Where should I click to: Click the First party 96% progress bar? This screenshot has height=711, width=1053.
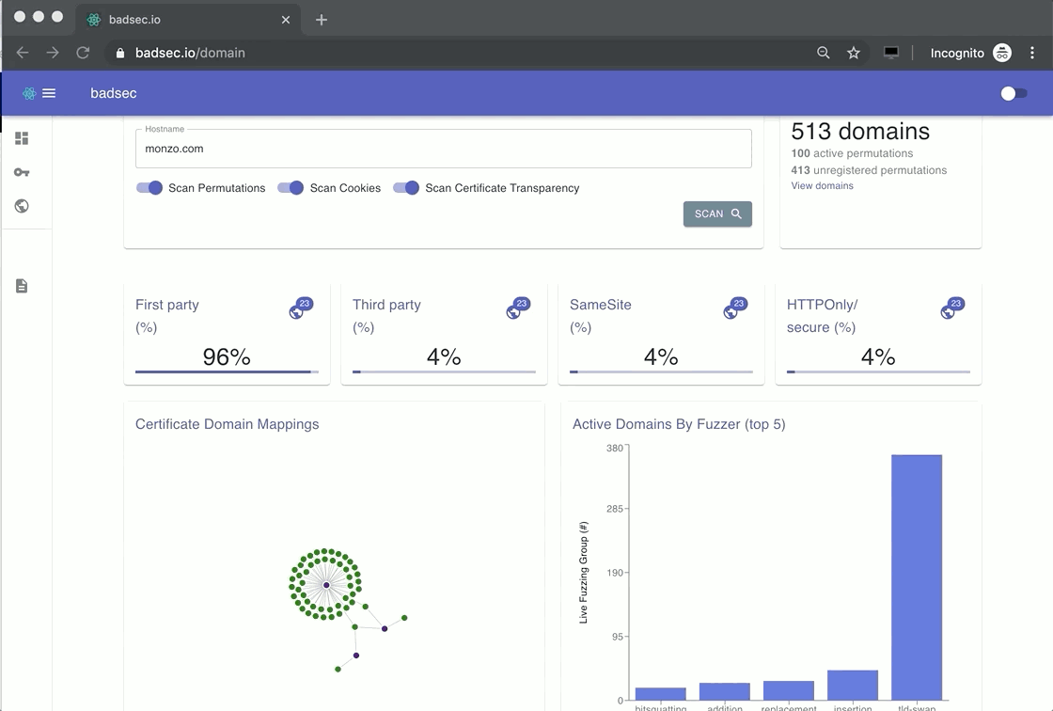tap(227, 371)
